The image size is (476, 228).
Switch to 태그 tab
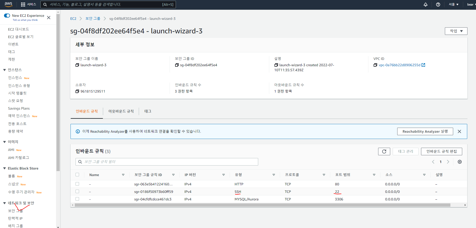(x=148, y=111)
